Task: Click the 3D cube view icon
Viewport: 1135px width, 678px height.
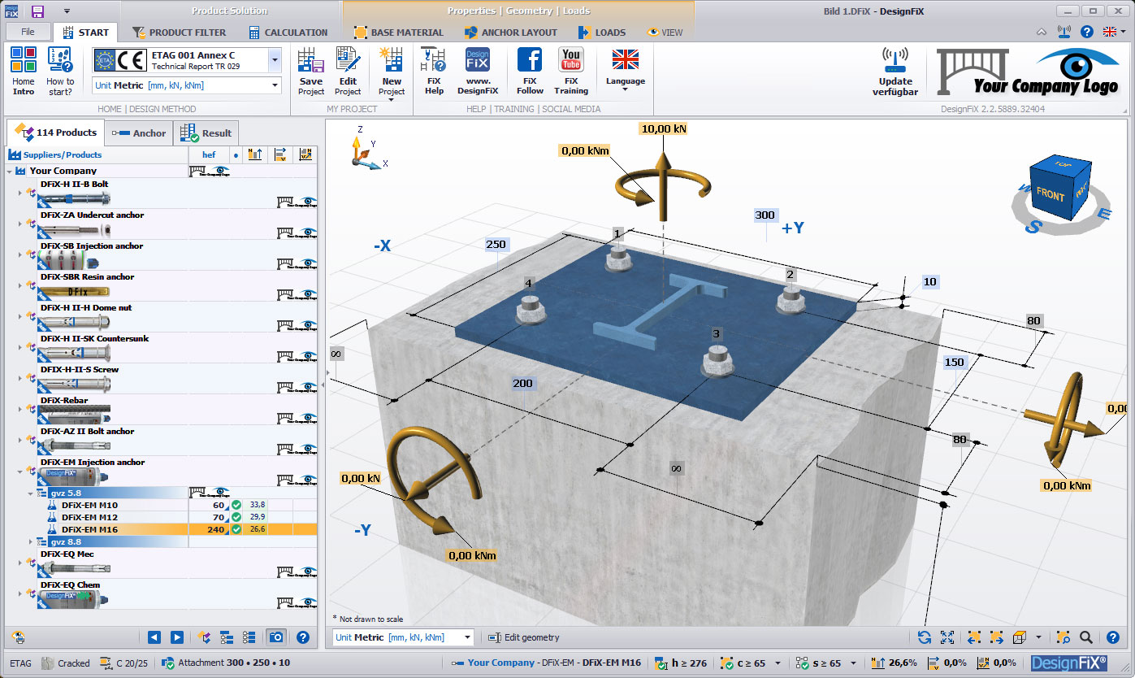Action: coord(1020,637)
